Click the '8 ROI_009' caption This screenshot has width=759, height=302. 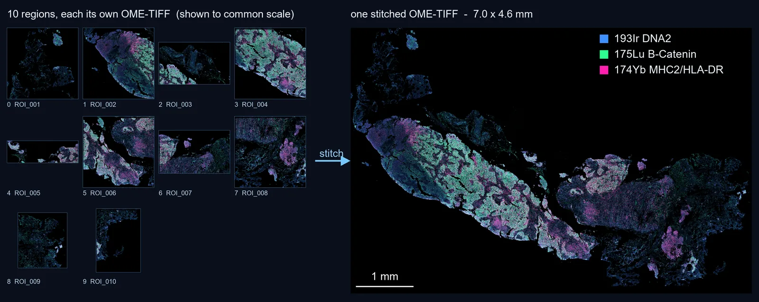point(24,282)
